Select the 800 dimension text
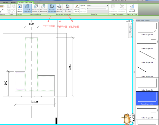The image size is (159, 125). 31,24
